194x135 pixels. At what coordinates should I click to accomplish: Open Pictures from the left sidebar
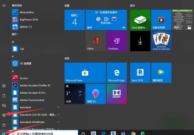(x=4, y=106)
